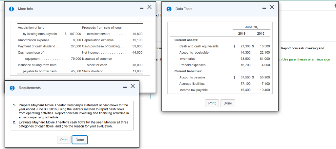Click the Accounts receivable 2015 value 22,100
The image size is (336, 149).
click(x=265, y=53)
